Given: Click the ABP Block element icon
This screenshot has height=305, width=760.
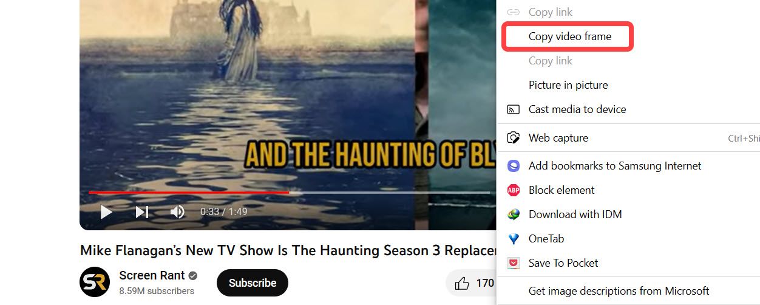Looking at the screenshot, I should click(x=514, y=190).
